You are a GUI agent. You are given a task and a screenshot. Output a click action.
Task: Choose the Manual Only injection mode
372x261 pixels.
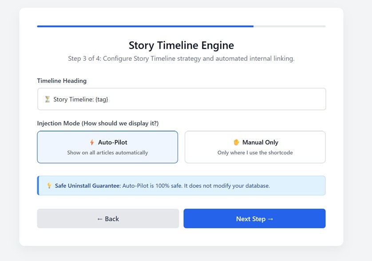255,147
